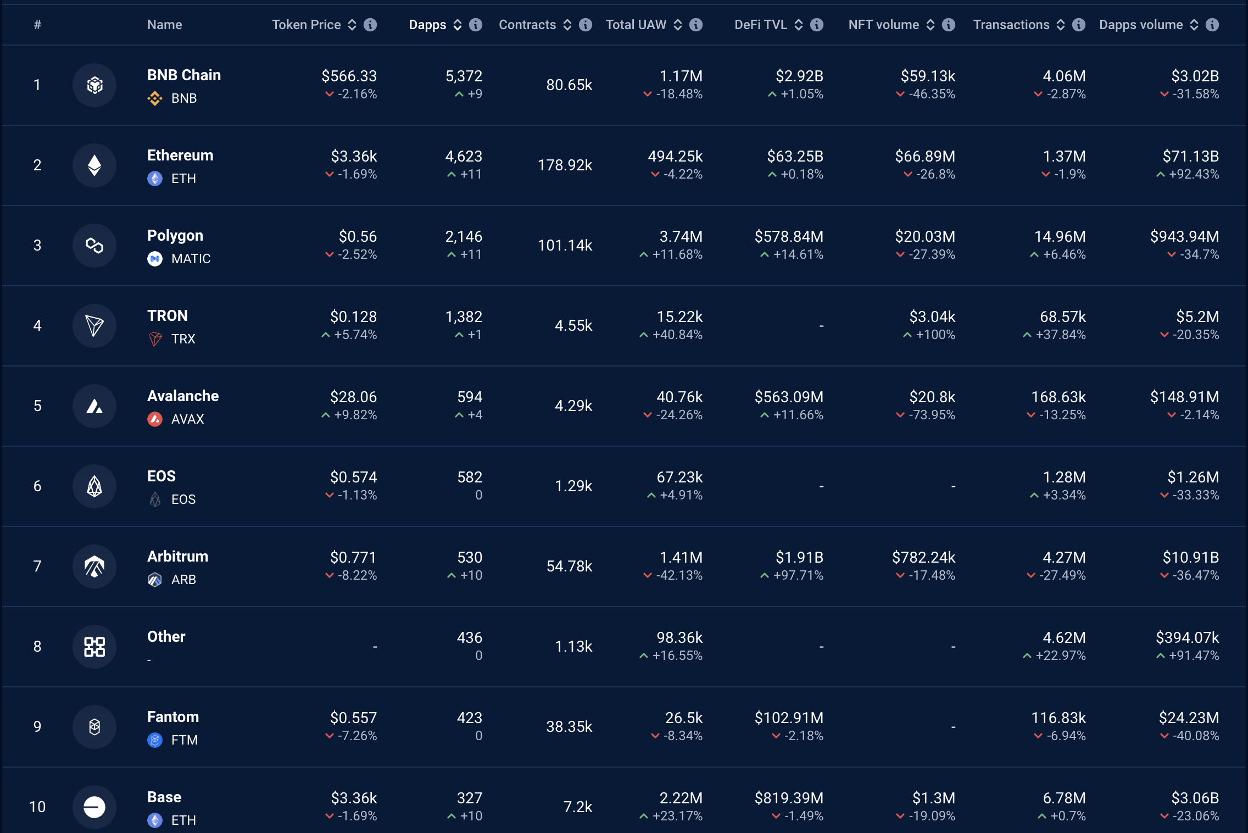1248x833 pixels.
Task: Open the Polygon chain logo icon
Action: tap(94, 246)
